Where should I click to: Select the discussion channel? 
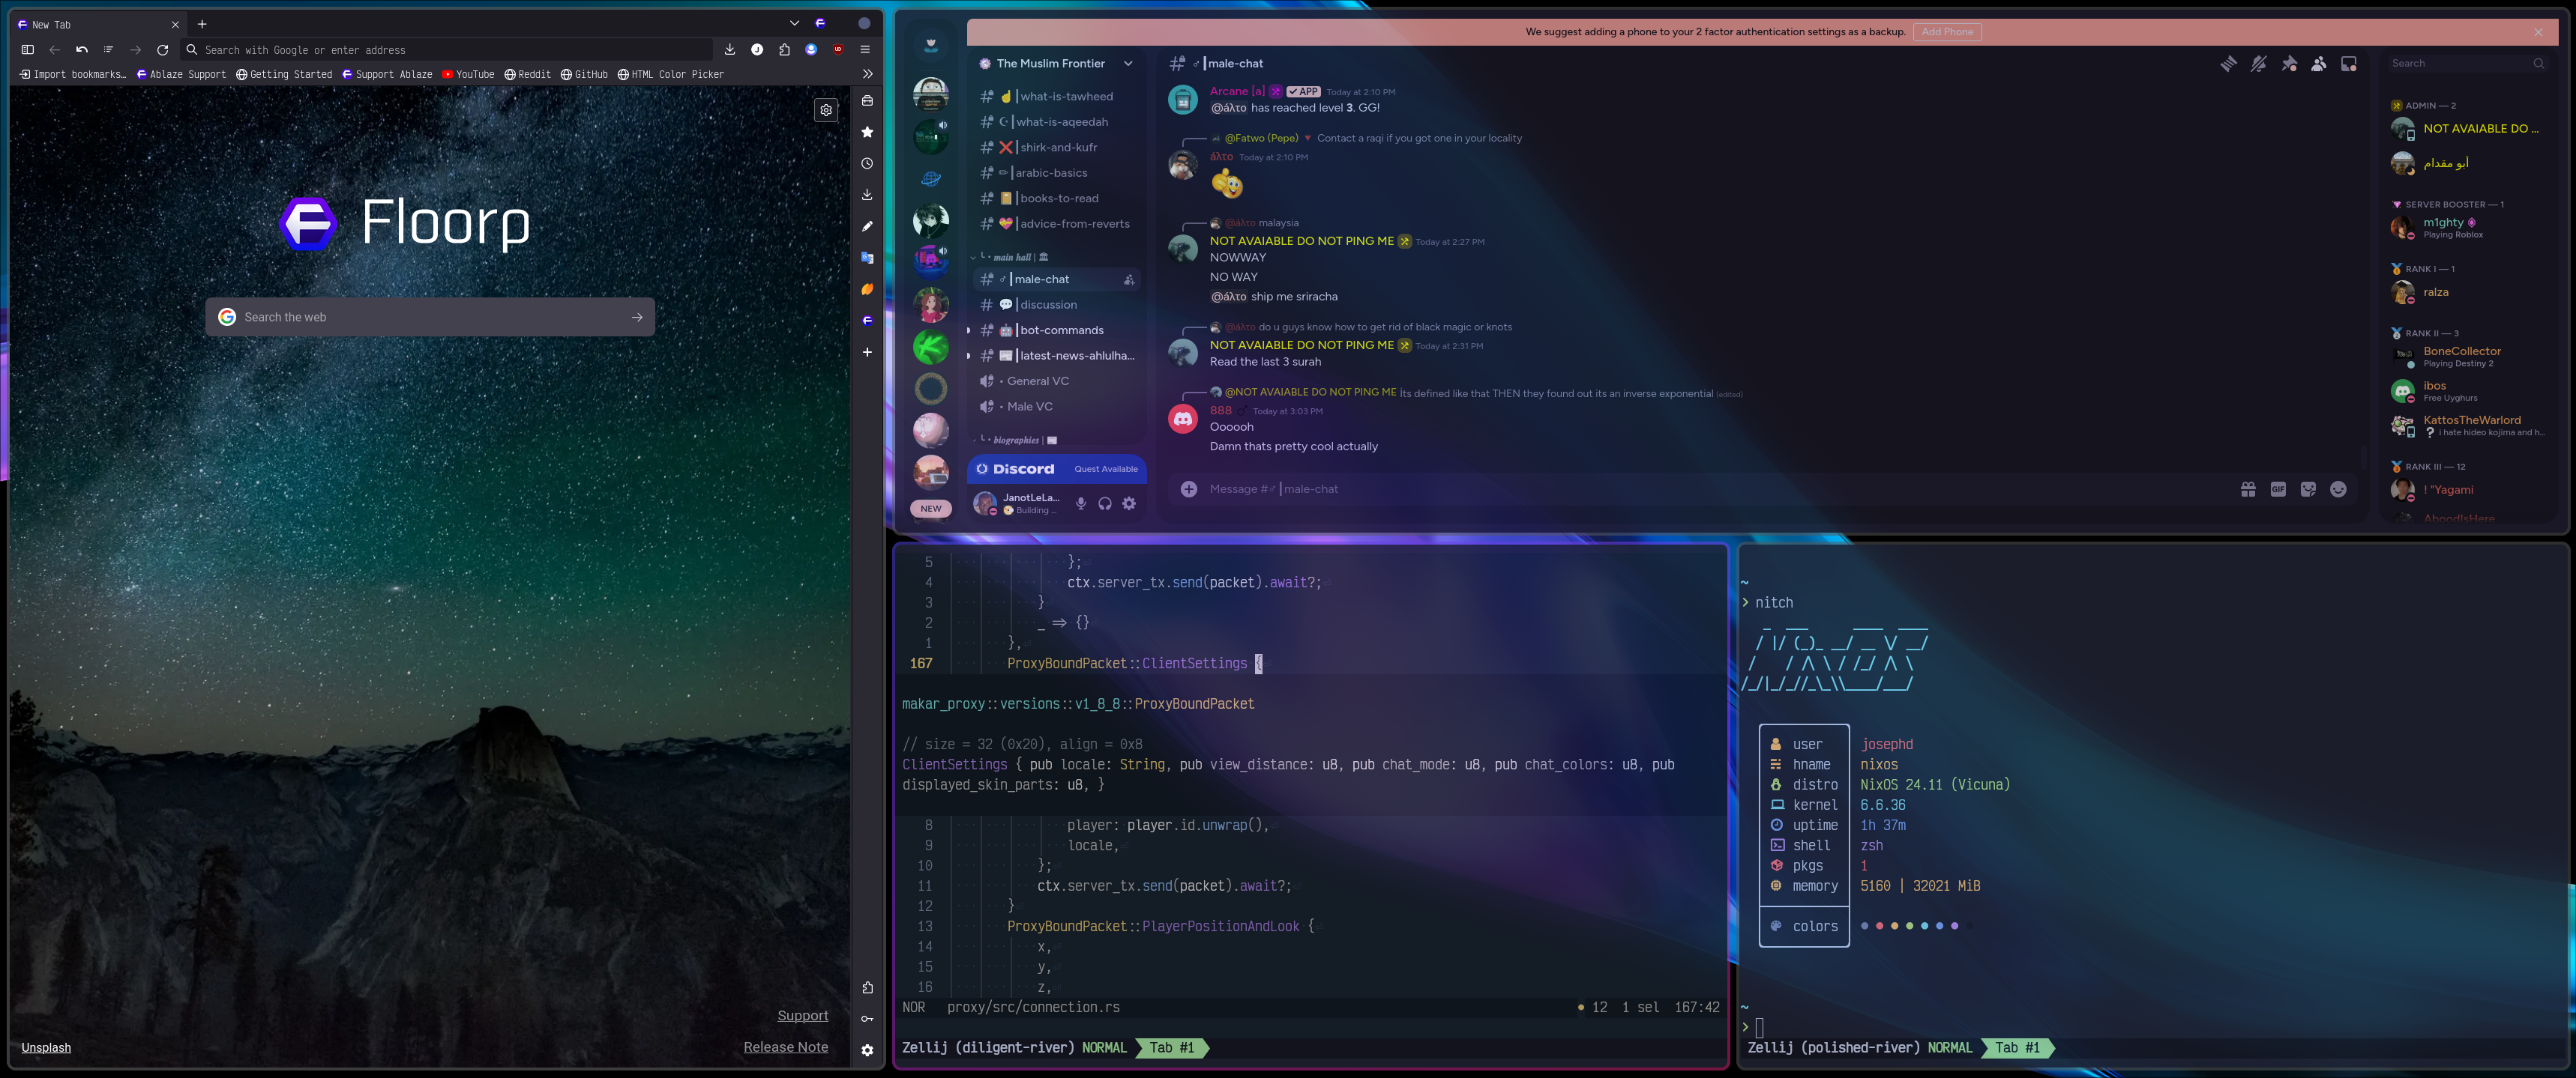point(1048,305)
